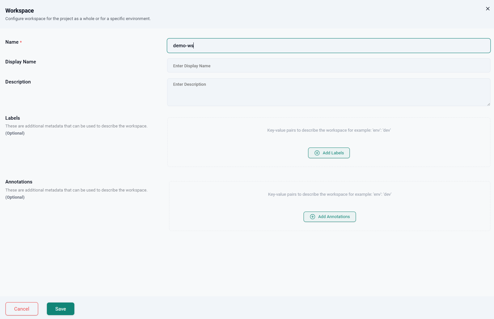Click inside the Name field showing 'demo-ws'
Viewport: 494px width, 319px height.
pos(328,46)
